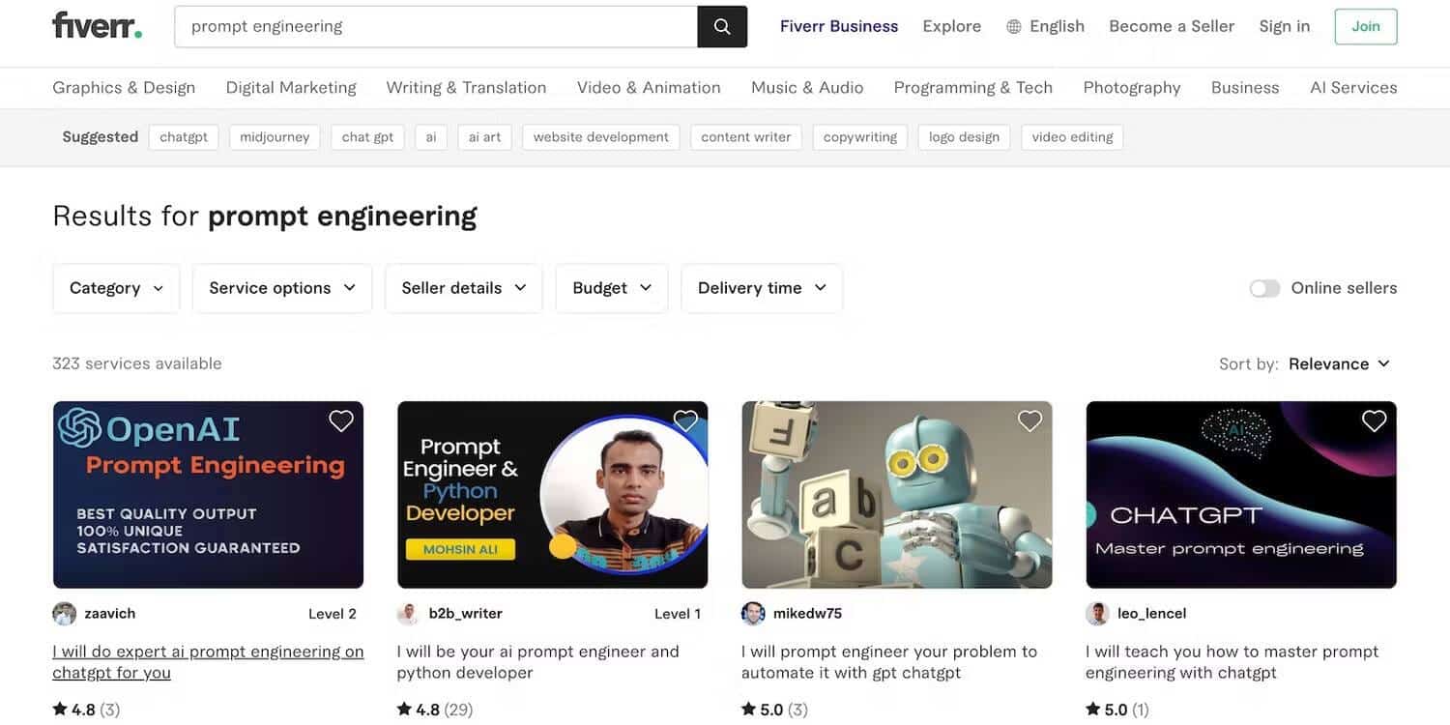Image resolution: width=1450 pixels, height=725 pixels.
Task: Like the ChatGPT Master prompt engineering gig
Action: tap(1374, 420)
